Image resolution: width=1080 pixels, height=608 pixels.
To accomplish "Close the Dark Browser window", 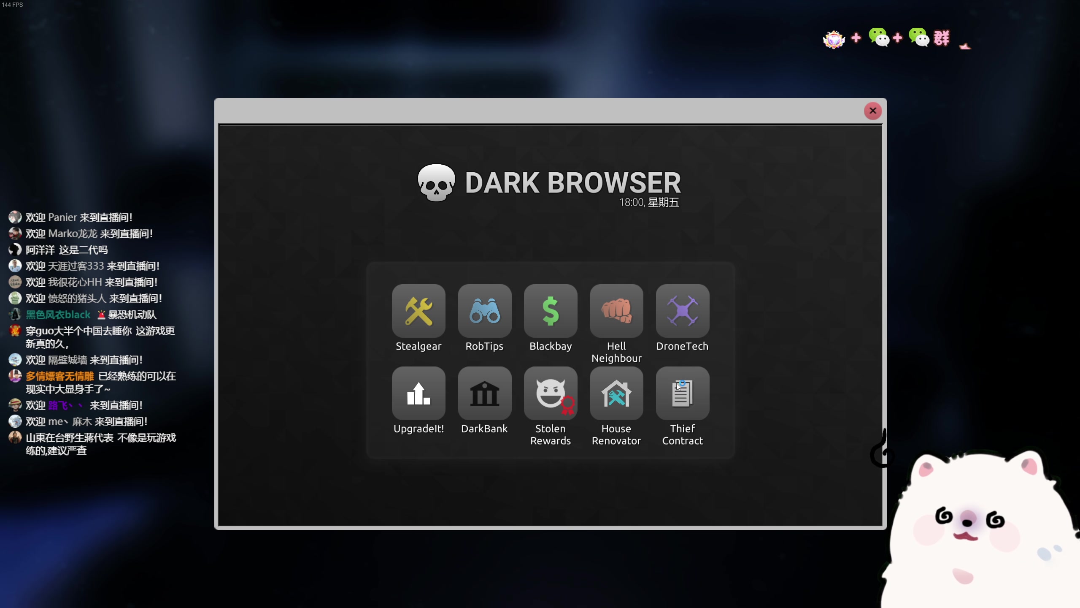I will [x=873, y=111].
